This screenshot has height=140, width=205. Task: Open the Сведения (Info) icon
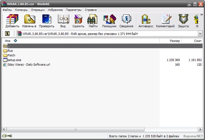pos(126,19)
